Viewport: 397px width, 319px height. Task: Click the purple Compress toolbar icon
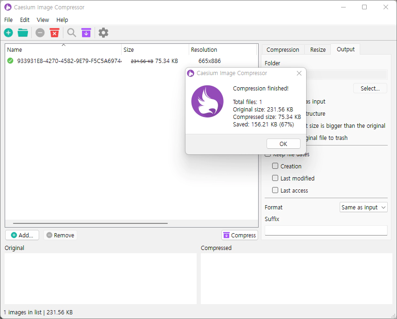(86, 33)
